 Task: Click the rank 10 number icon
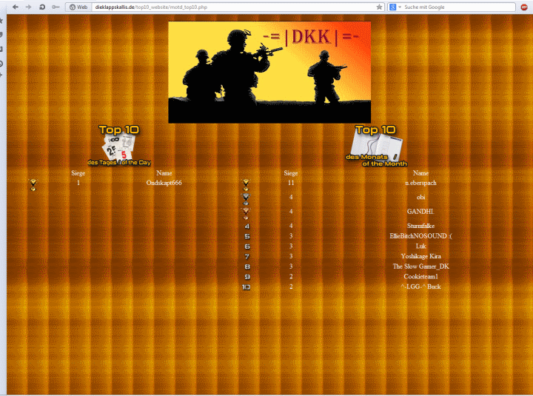click(247, 286)
